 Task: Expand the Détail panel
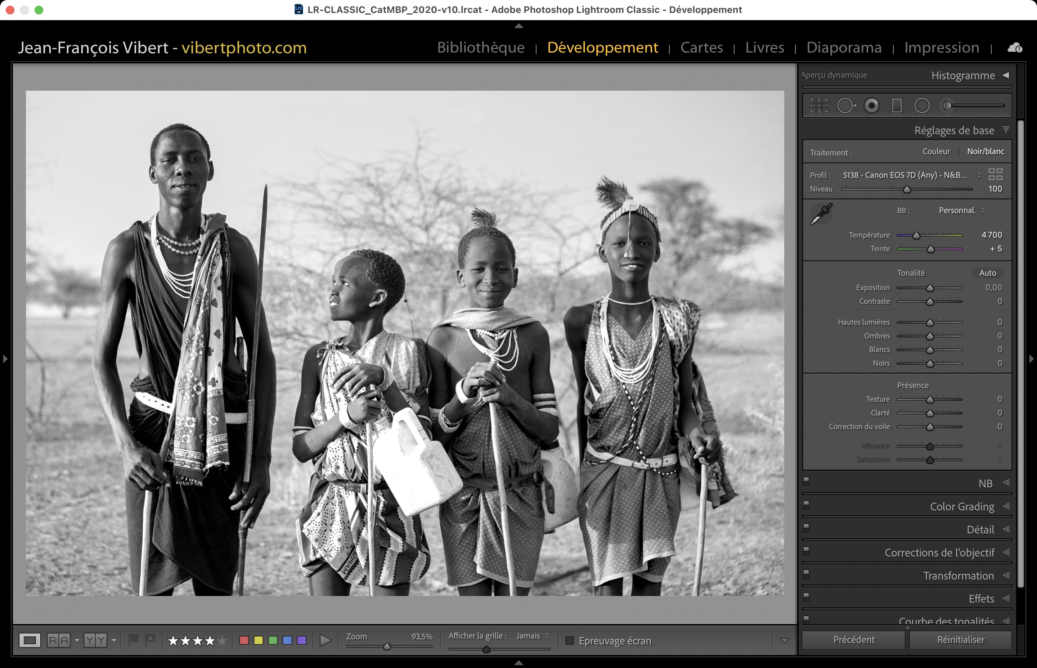[x=980, y=530]
